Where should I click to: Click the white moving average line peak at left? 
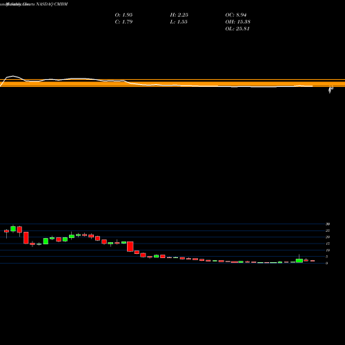coord(12,76)
